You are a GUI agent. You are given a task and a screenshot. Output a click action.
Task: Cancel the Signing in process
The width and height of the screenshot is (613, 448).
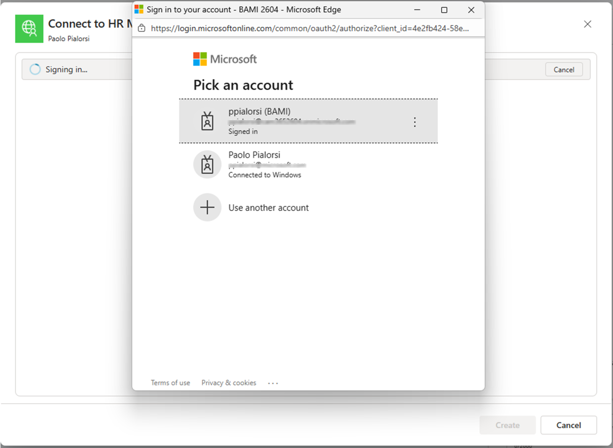click(x=564, y=69)
